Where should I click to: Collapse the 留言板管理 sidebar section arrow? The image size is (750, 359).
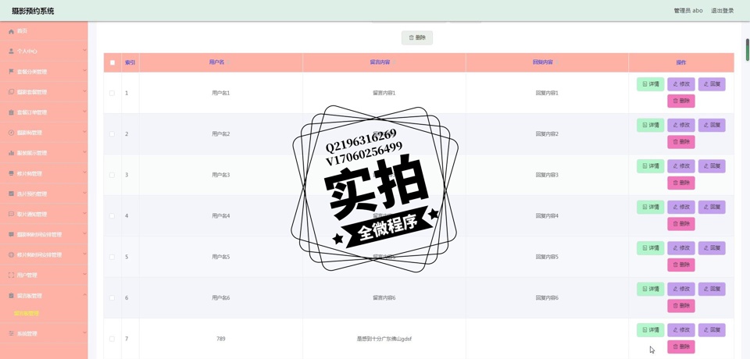point(84,295)
